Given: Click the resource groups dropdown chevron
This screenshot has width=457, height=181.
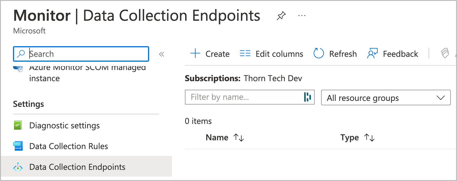Looking at the screenshot, I should pos(440,98).
